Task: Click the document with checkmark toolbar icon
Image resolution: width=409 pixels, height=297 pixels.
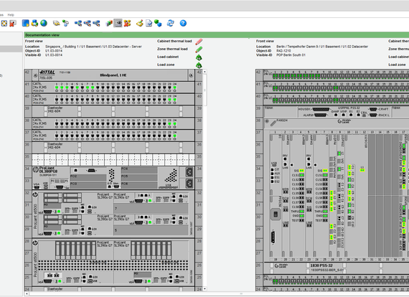Action: tap(149, 24)
